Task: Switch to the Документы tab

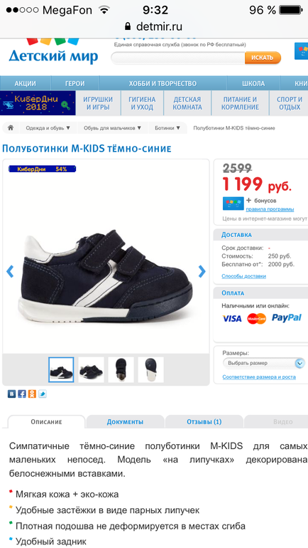Action: 125,422
